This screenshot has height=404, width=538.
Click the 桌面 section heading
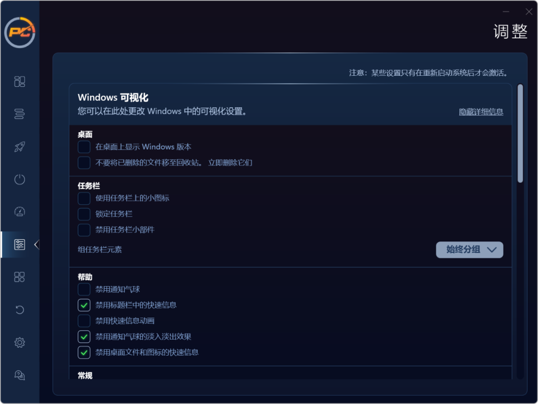85,134
